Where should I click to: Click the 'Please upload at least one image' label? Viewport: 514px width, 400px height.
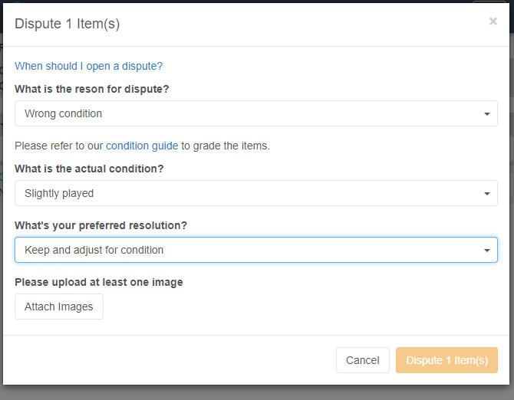[99, 282]
